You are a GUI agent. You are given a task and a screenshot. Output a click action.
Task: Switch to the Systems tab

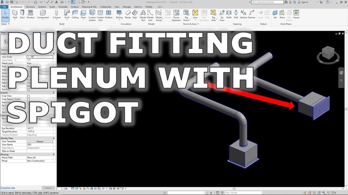click(x=42, y=7)
